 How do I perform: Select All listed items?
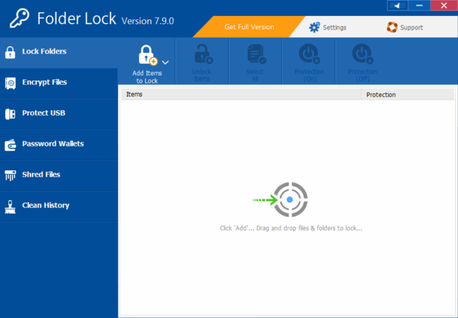[255, 61]
